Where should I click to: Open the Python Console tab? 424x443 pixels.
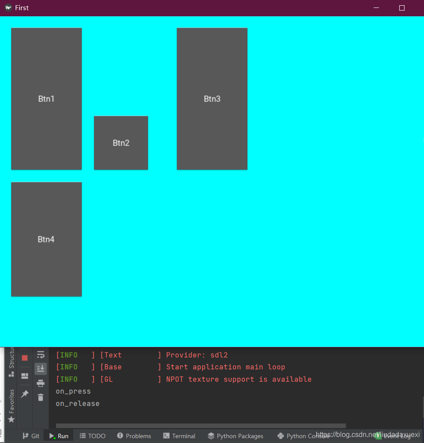pyautogui.click(x=303, y=436)
